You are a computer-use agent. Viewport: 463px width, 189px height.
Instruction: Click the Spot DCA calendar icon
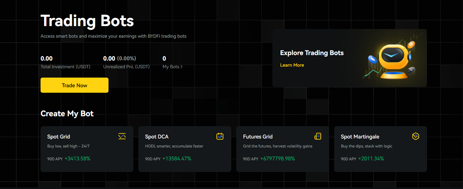click(x=220, y=136)
